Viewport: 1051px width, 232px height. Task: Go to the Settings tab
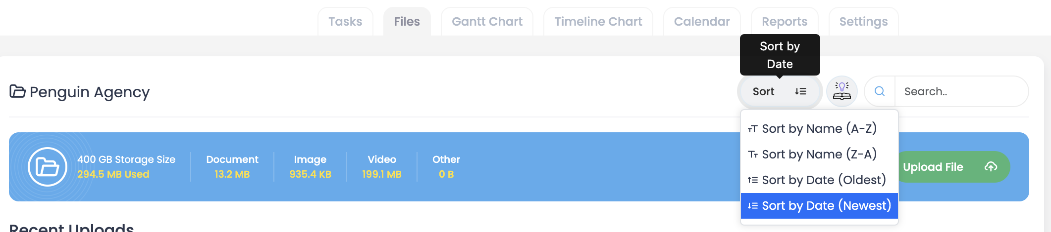[x=863, y=22]
